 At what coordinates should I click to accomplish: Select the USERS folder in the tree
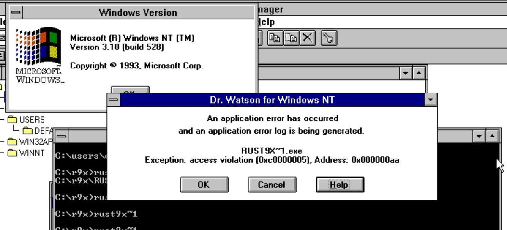point(26,120)
